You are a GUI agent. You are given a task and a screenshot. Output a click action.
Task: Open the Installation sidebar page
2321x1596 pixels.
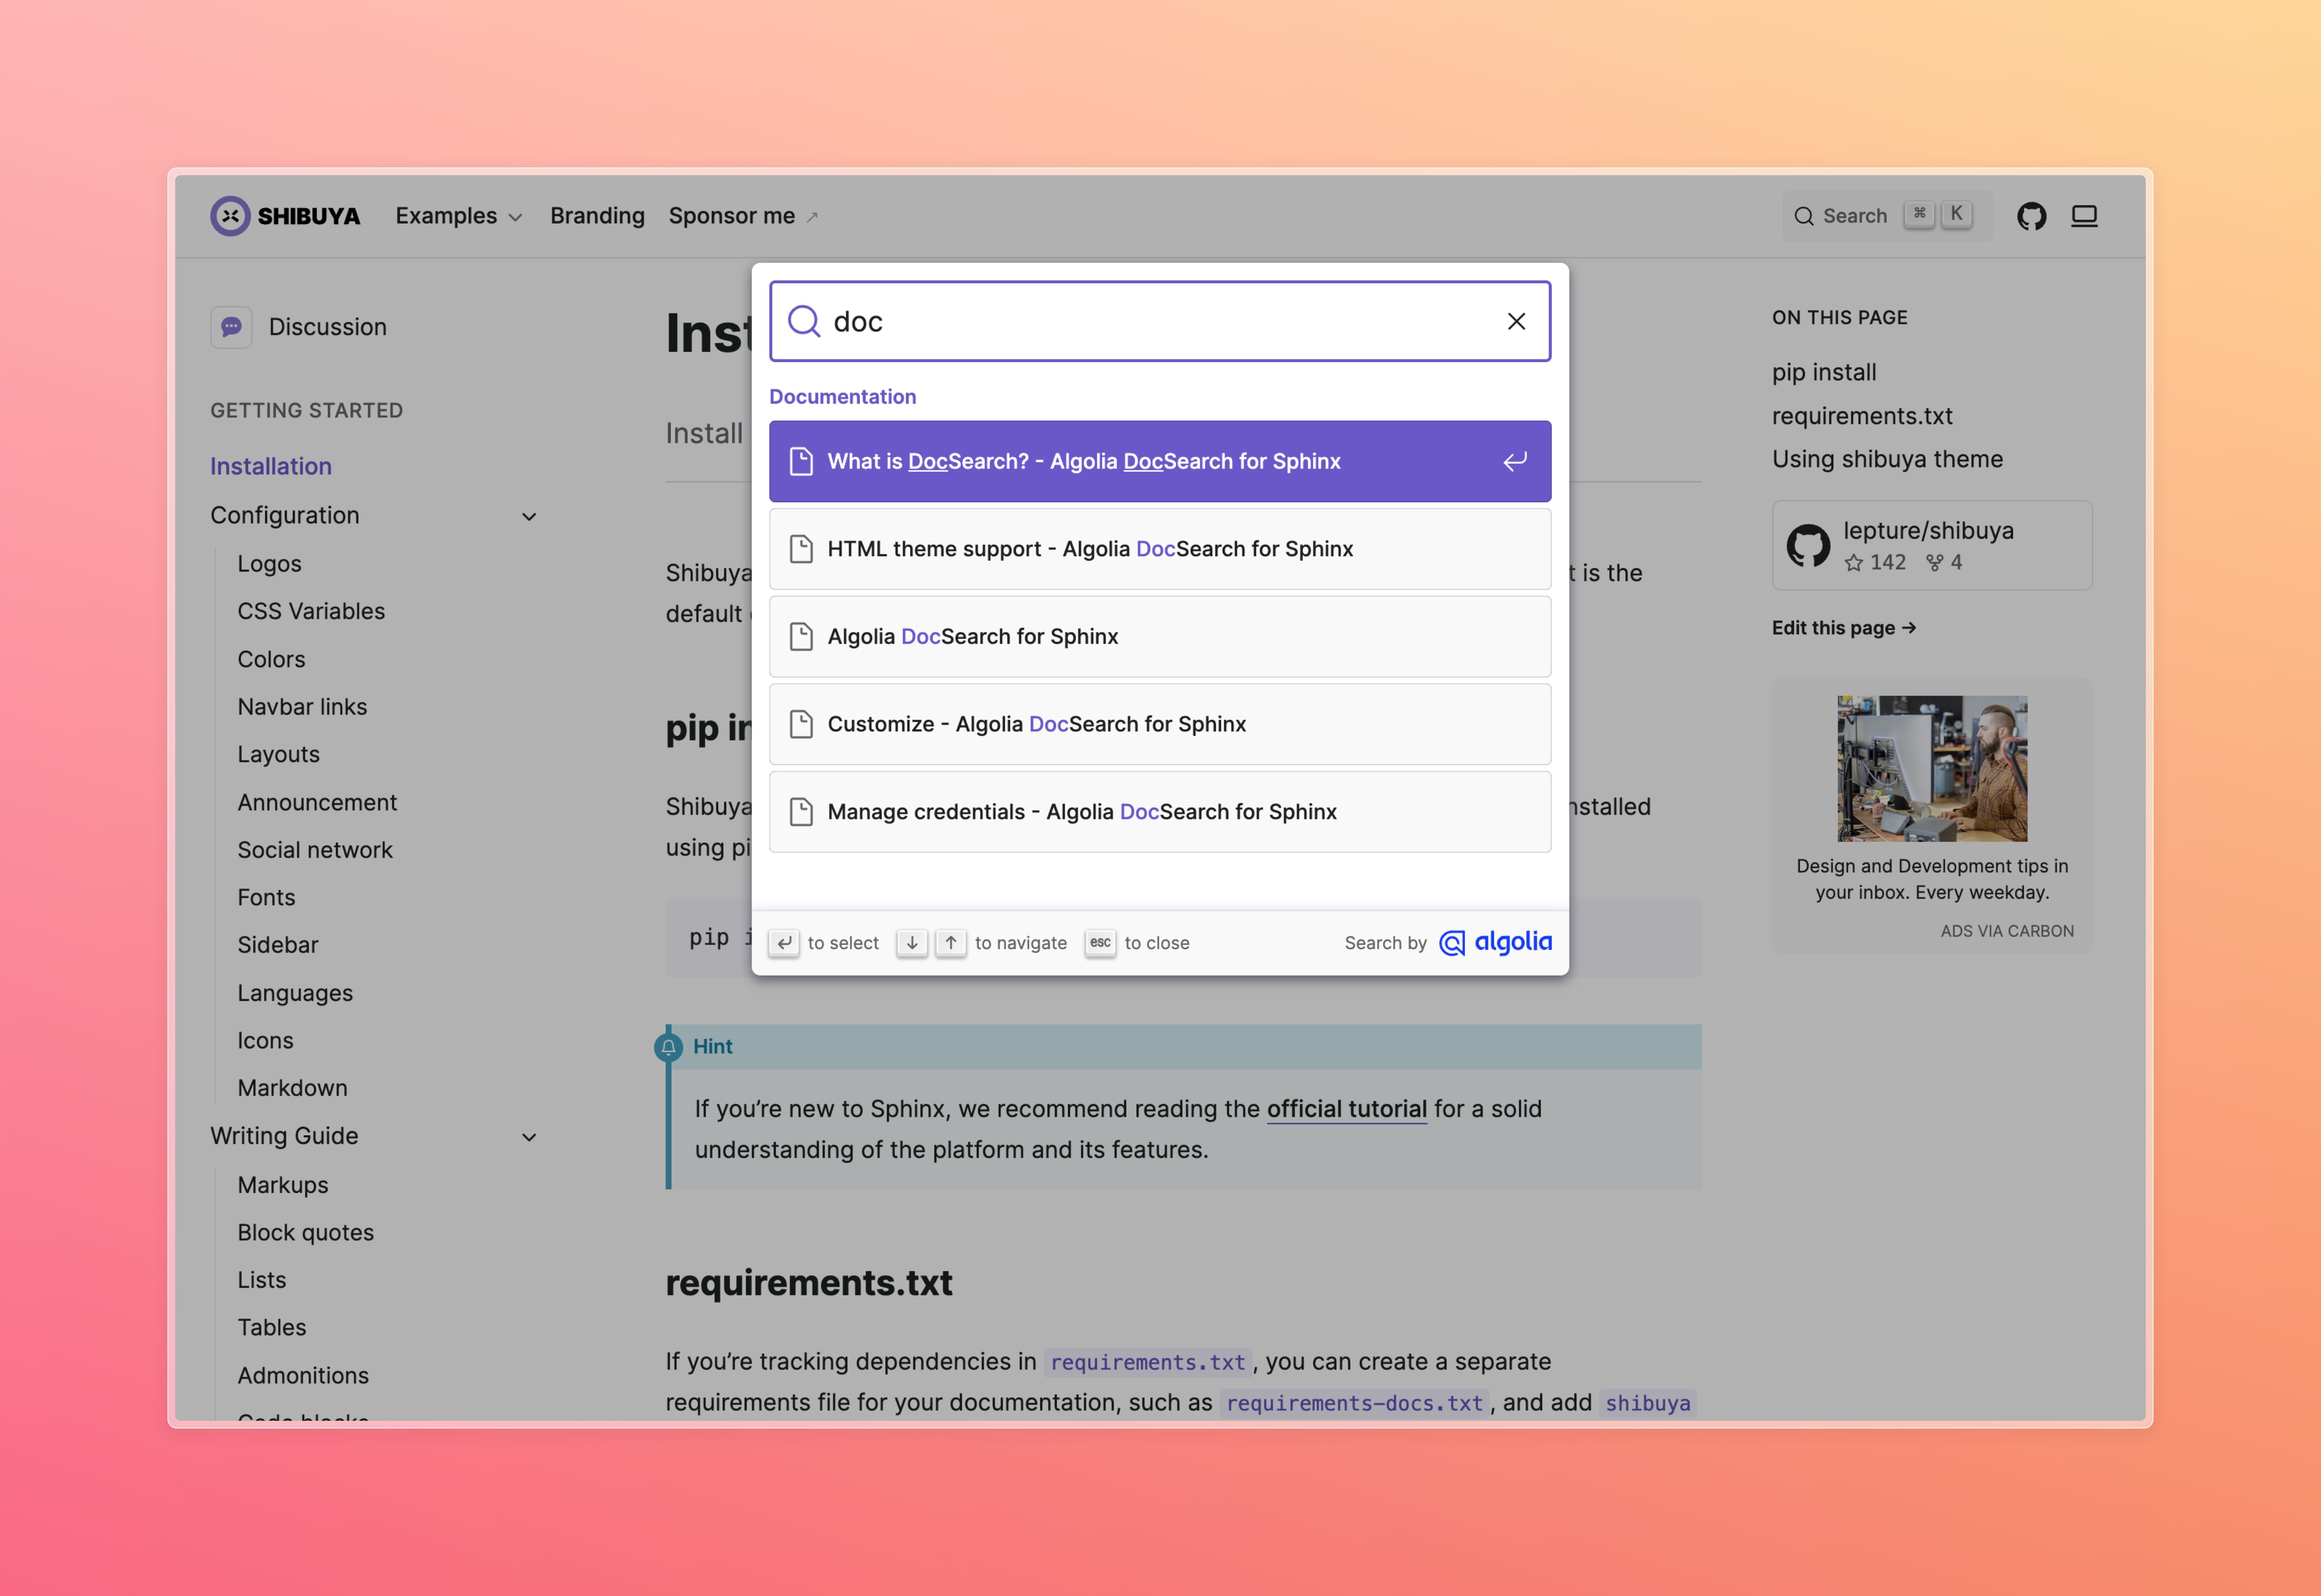271,466
